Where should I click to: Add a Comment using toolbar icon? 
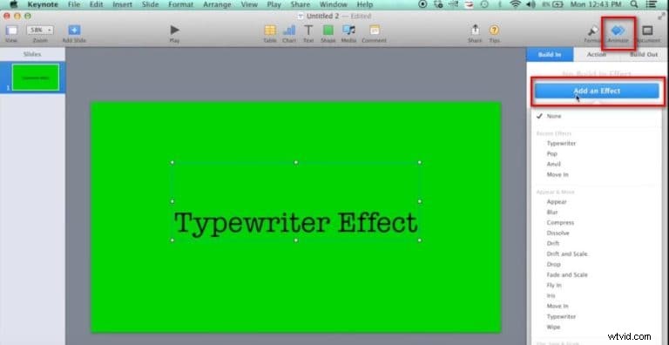[x=375, y=30]
